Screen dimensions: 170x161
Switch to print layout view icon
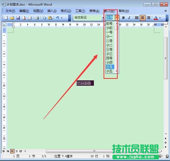[x=12, y=151]
